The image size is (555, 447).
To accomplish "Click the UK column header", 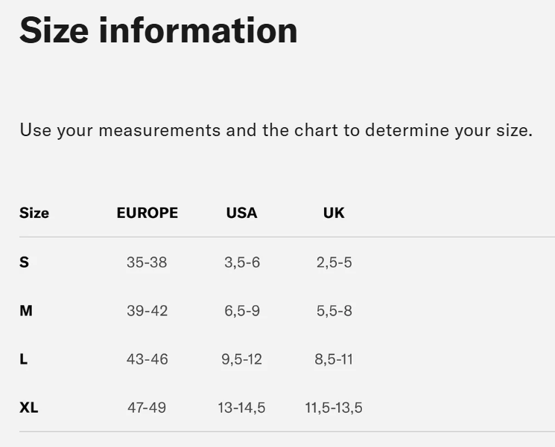I will 334,213.
